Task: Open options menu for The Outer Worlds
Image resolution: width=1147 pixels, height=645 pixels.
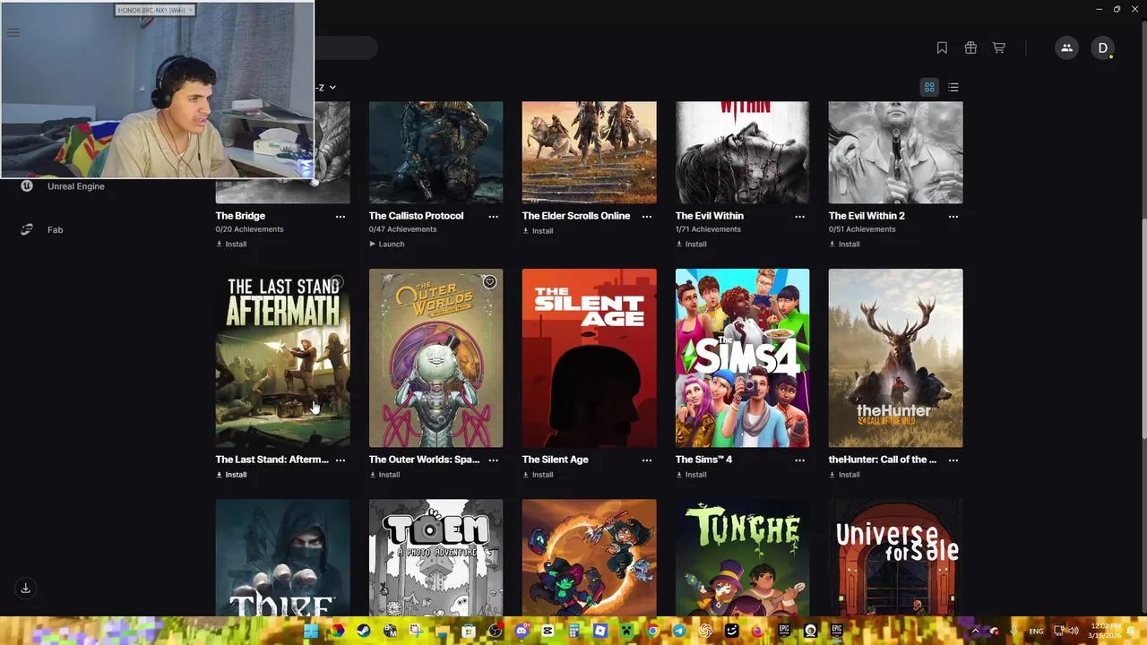Action: coord(494,460)
